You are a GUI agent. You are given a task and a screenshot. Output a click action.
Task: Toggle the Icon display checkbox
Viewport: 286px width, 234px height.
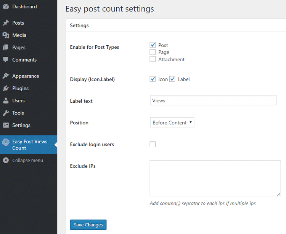[153, 79]
